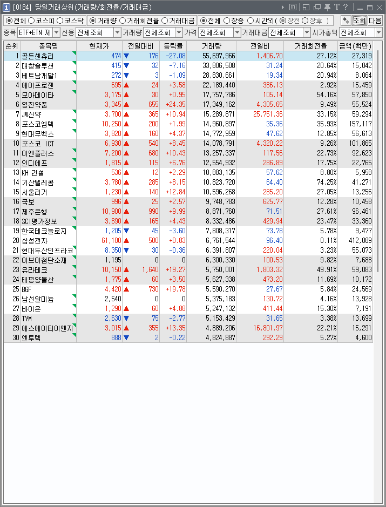The width and height of the screenshot is (386, 507).
Task: Sort by the 거래회전율 column header
Action: pos(310,46)
